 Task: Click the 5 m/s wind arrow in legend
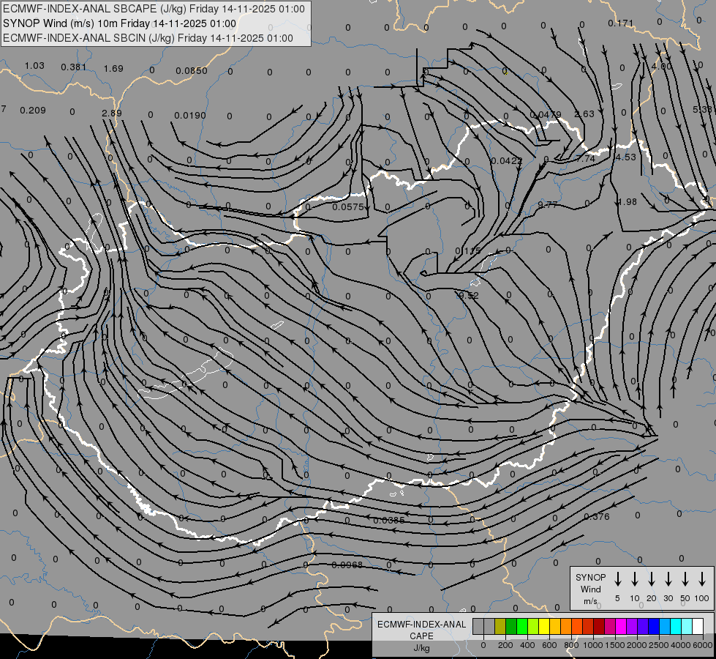(x=617, y=579)
